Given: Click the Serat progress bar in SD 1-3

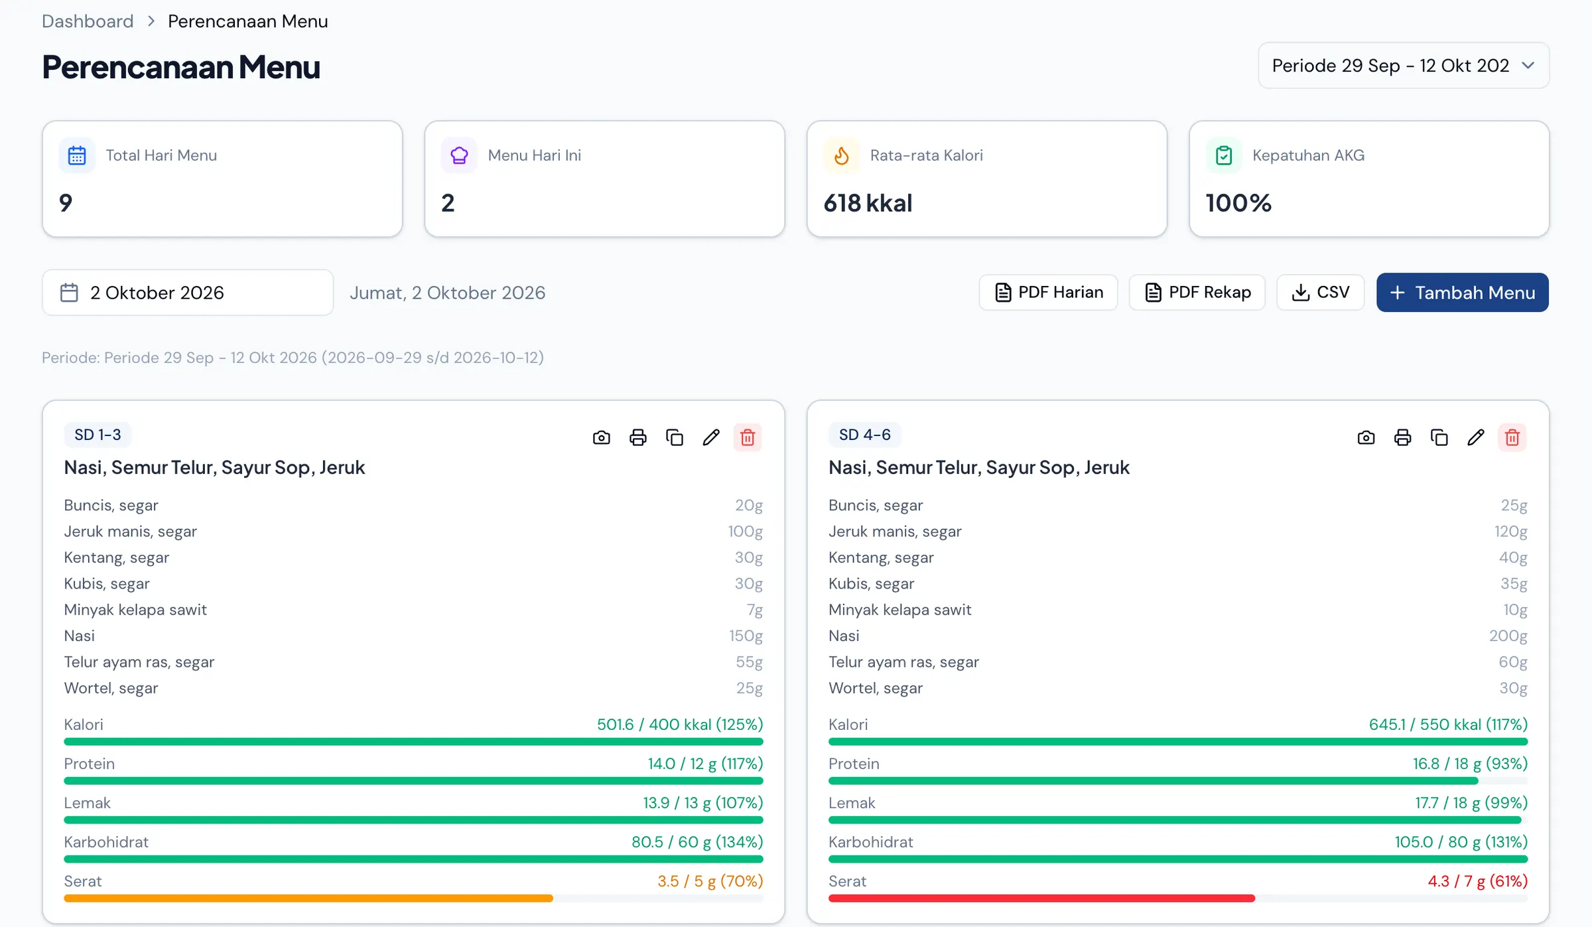Looking at the screenshot, I should (x=413, y=898).
